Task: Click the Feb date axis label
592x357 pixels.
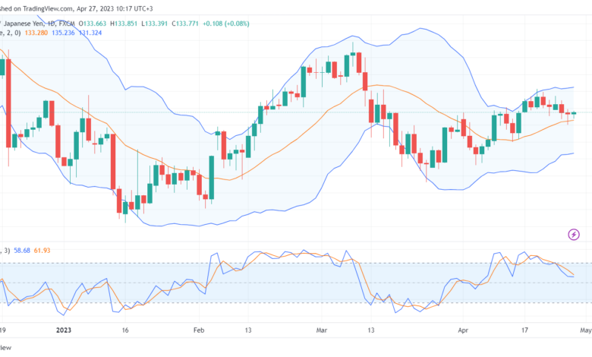Action: coord(199,330)
